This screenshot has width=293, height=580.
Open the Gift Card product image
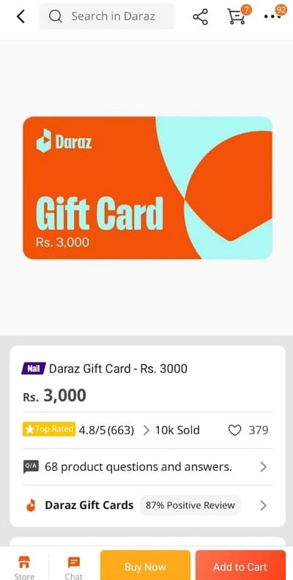(x=147, y=188)
